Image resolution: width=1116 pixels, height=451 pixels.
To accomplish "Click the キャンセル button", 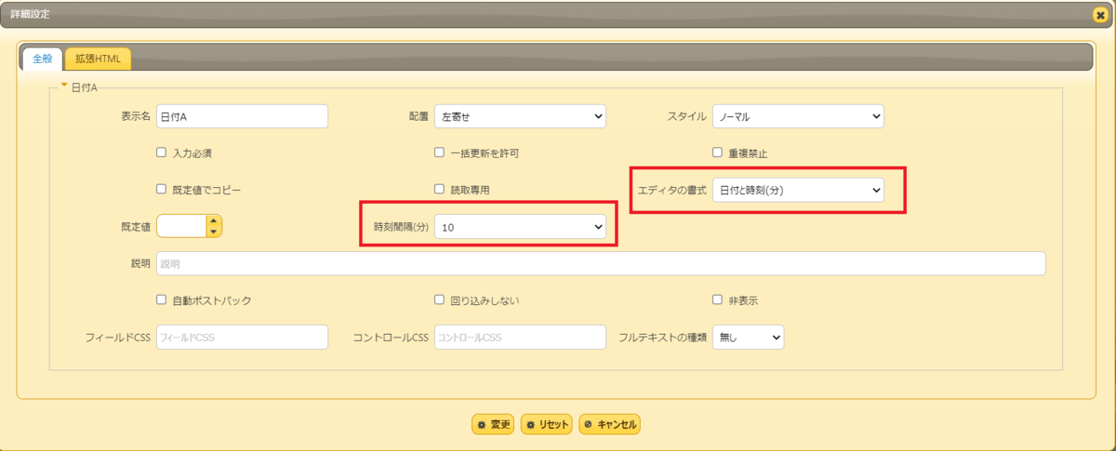I will (x=610, y=424).
